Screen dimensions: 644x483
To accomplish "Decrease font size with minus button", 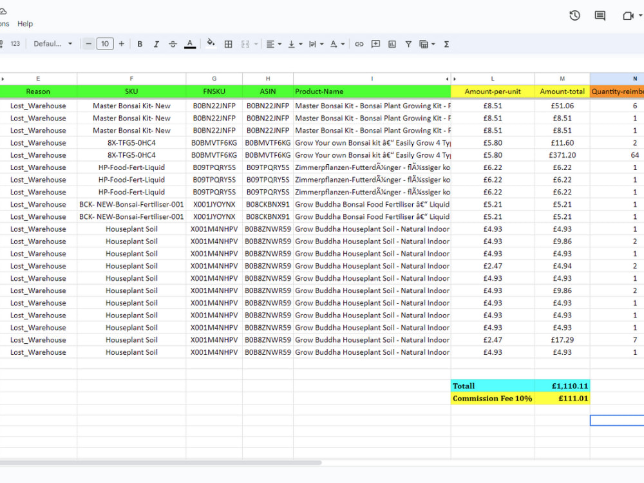I will coord(88,44).
